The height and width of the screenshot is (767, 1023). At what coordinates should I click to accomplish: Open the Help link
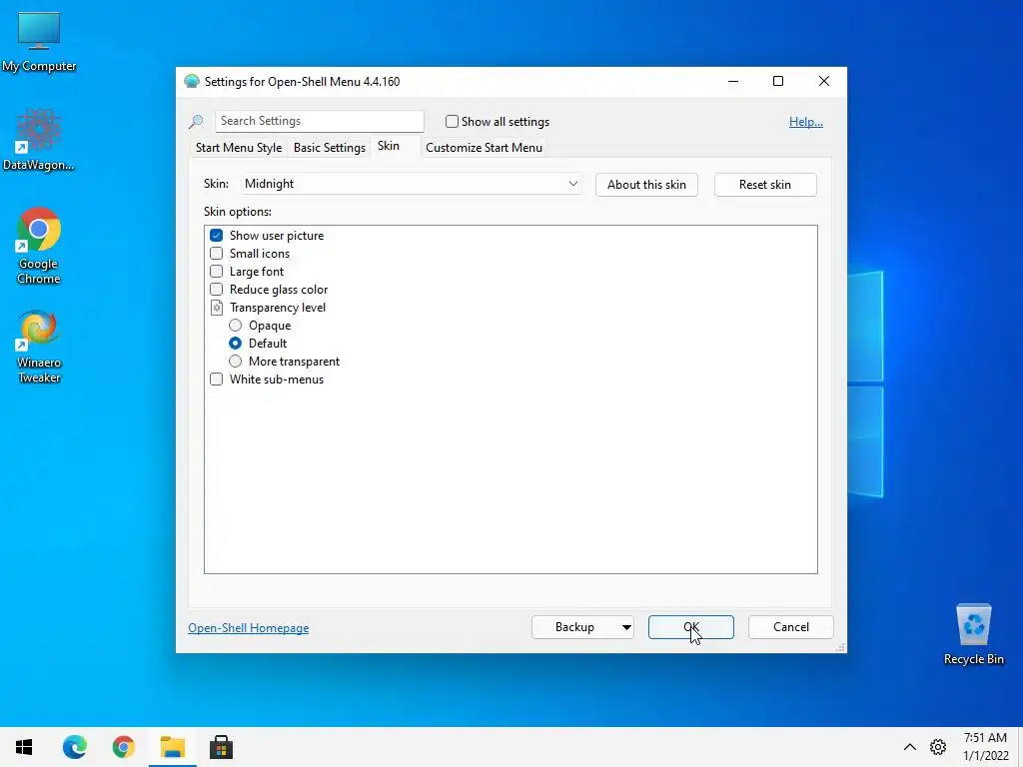pyautogui.click(x=806, y=121)
